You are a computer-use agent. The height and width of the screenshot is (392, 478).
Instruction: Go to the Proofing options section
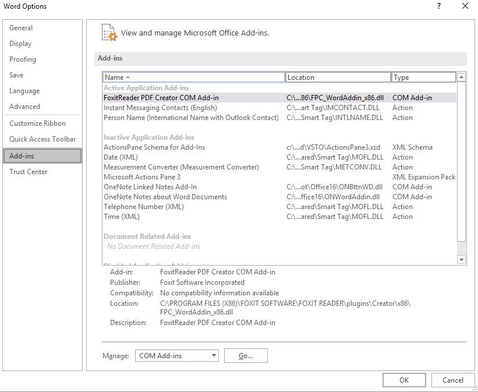(x=23, y=59)
